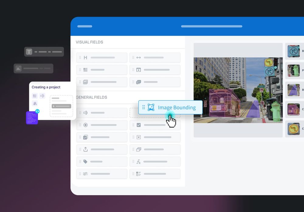304x212 pixels.
Task: Pick the checklist field icon
Action: (138, 174)
